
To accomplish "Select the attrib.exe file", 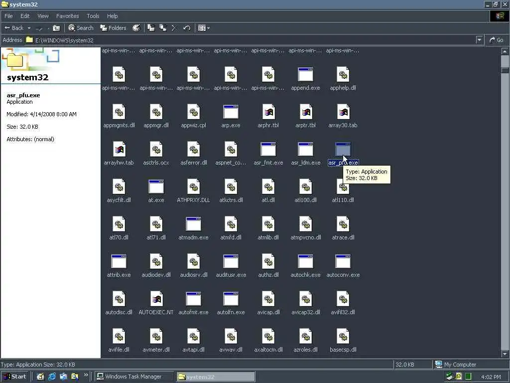I will (119, 266).
